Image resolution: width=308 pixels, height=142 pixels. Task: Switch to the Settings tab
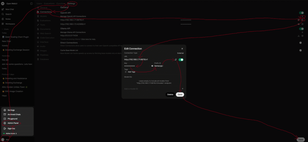[71, 4]
